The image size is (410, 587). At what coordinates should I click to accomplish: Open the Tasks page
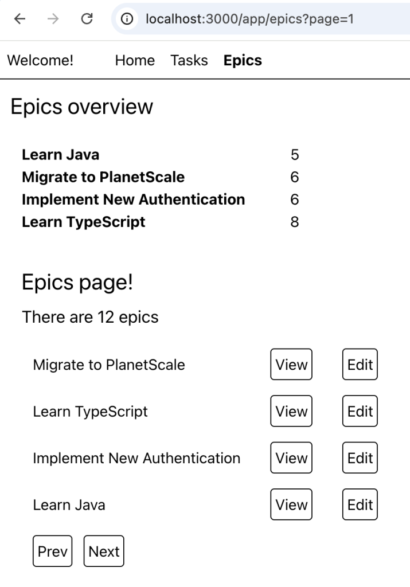click(189, 60)
